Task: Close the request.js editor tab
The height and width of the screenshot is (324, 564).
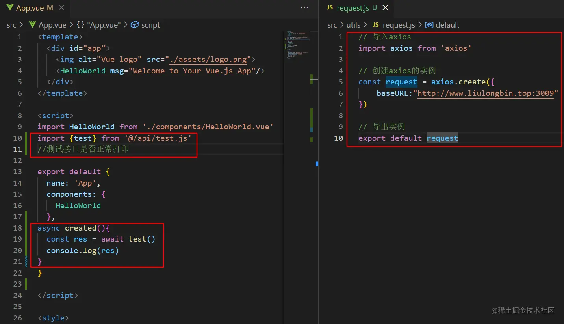Action: [x=386, y=7]
